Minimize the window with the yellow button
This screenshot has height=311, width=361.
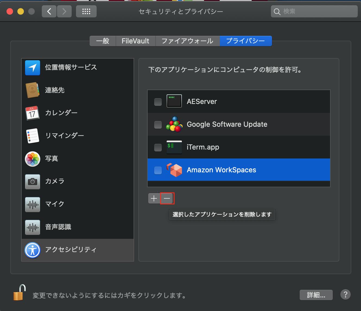(21, 11)
